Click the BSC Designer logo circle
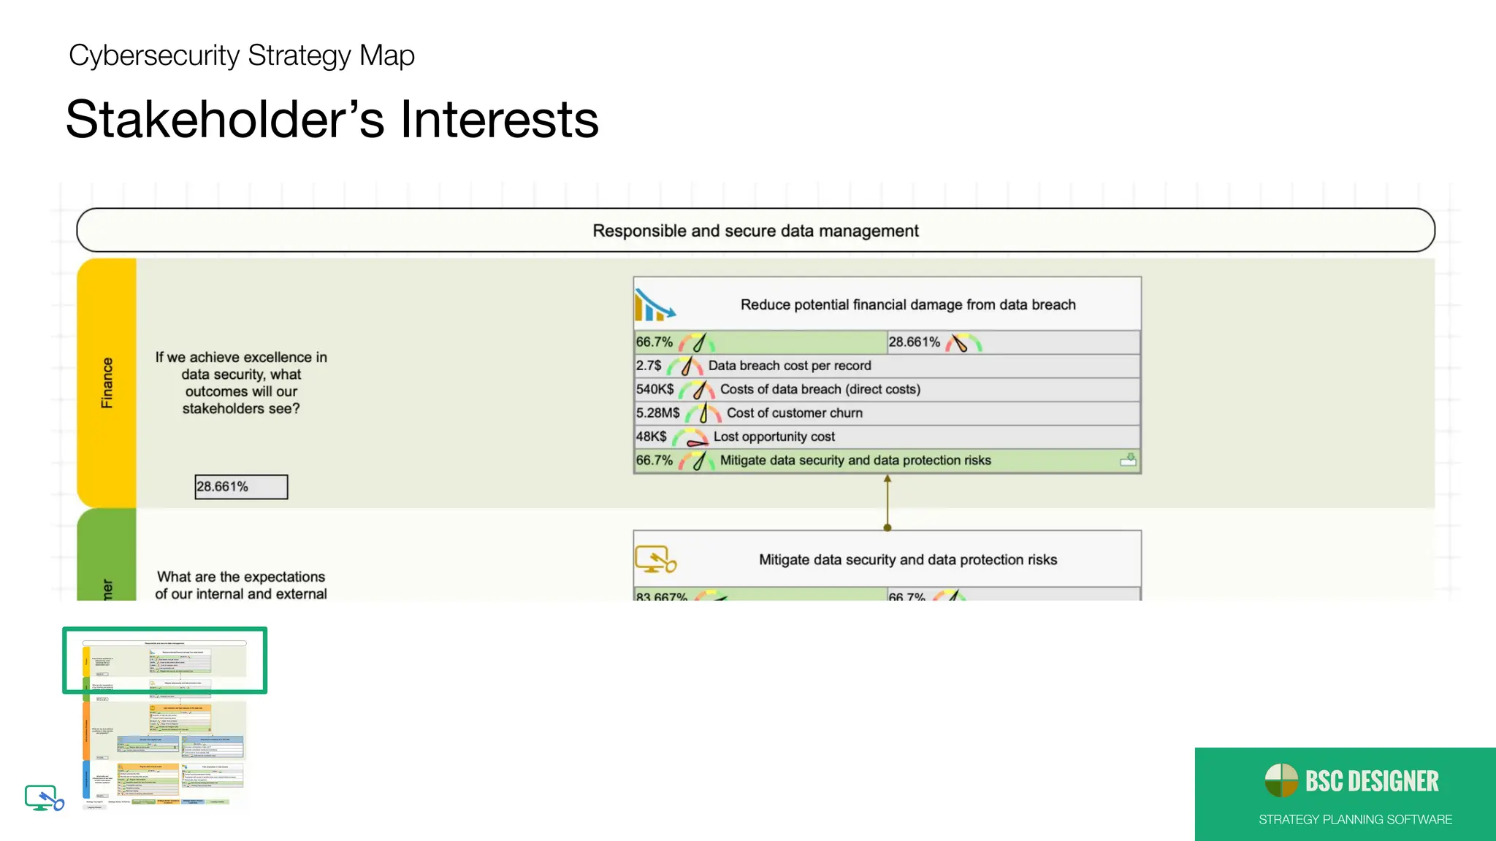This screenshot has width=1496, height=841. pos(1281,780)
